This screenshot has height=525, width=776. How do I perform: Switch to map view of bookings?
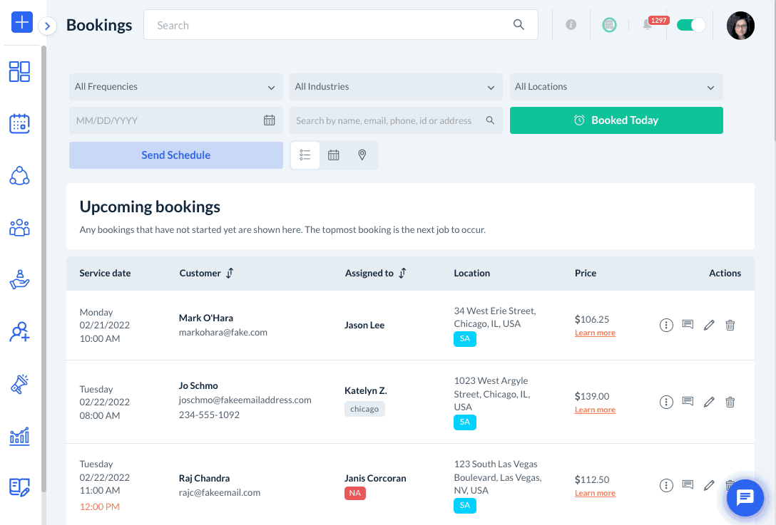[x=362, y=155]
